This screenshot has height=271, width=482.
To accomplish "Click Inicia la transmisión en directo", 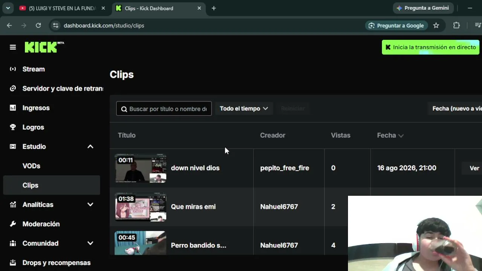I will coord(430,47).
